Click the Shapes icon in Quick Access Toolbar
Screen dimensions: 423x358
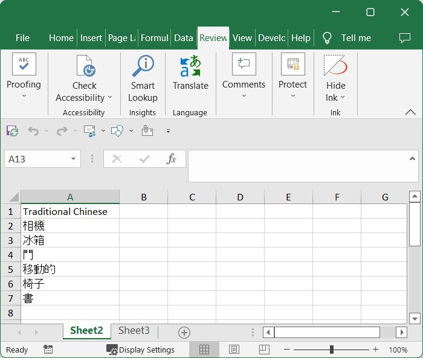click(x=117, y=130)
